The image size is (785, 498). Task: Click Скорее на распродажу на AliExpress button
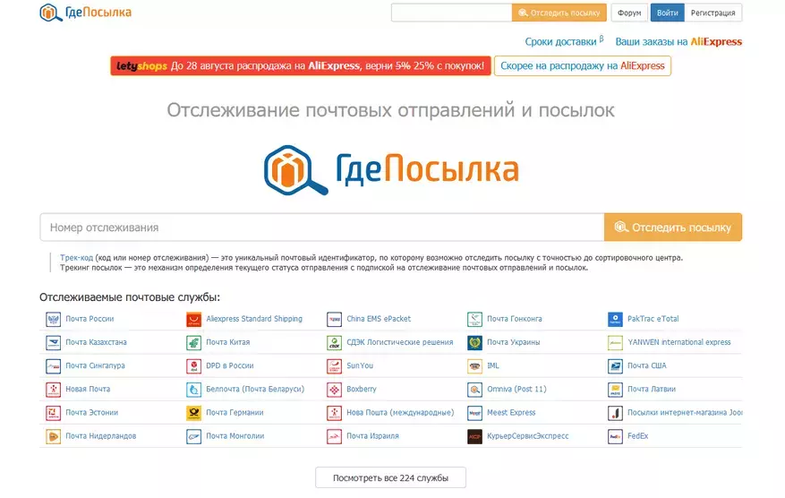(582, 65)
